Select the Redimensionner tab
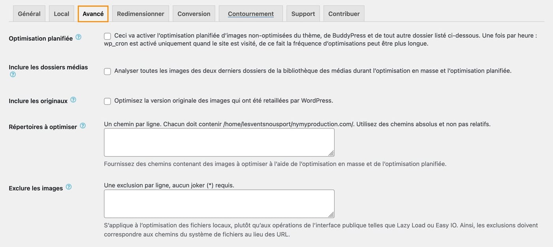Screen dimensions: 553x247 click(140, 13)
